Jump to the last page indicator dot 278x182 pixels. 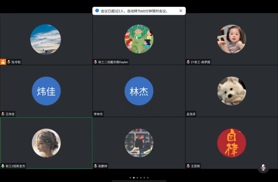point(148,178)
